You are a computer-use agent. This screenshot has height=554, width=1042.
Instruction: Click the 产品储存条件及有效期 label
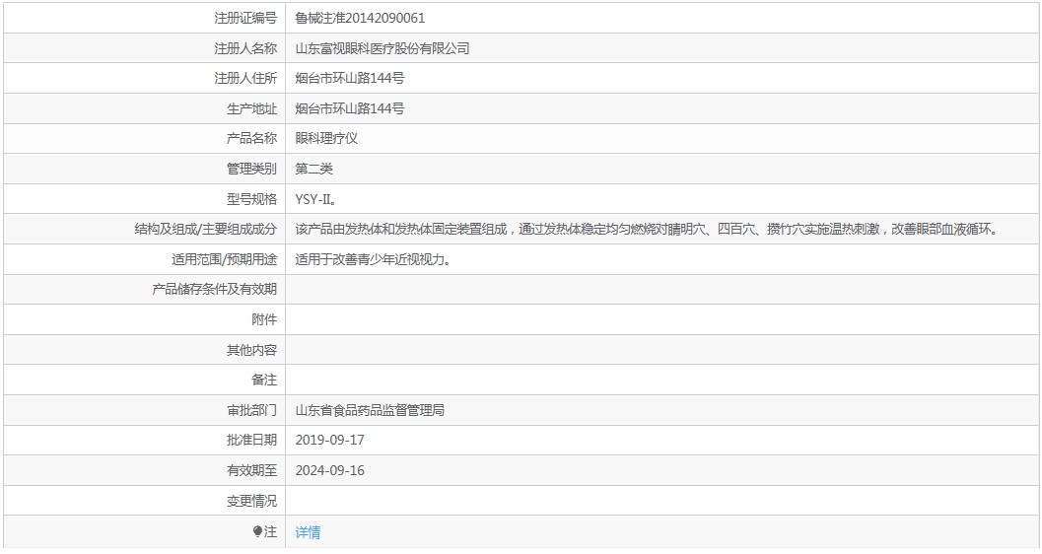tap(214, 289)
